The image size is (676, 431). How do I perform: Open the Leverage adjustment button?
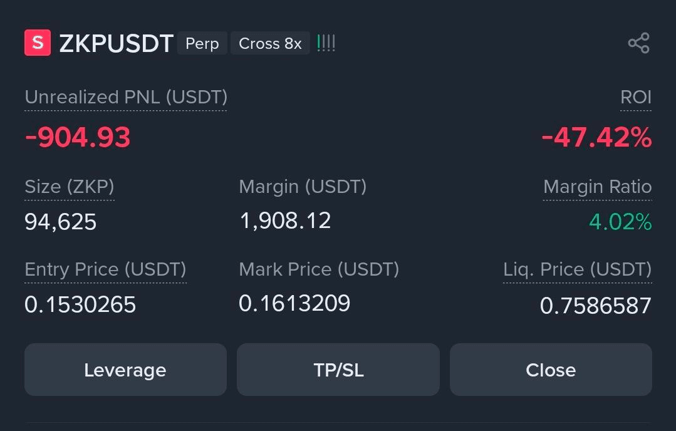(x=125, y=370)
